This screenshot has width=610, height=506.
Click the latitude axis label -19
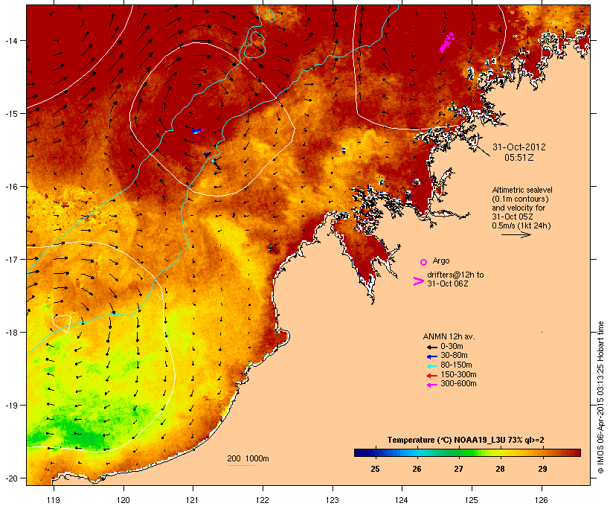point(11,406)
